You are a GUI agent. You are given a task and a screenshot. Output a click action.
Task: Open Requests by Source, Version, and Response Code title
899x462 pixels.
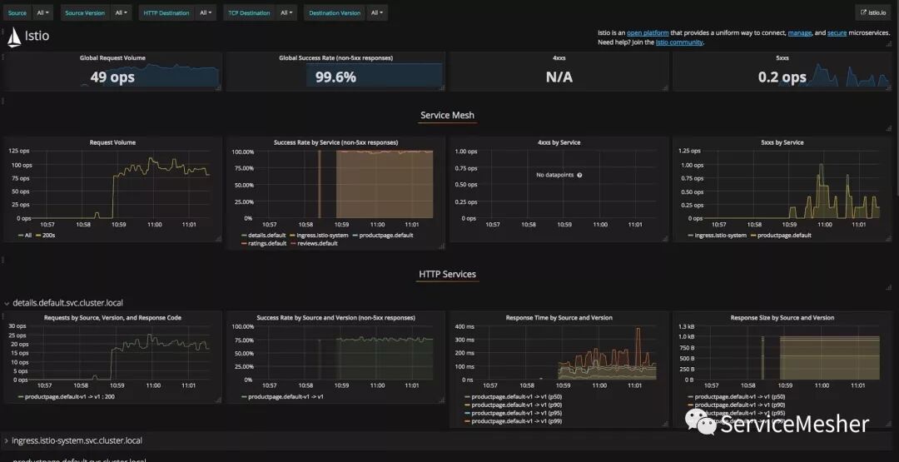(x=112, y=317)
